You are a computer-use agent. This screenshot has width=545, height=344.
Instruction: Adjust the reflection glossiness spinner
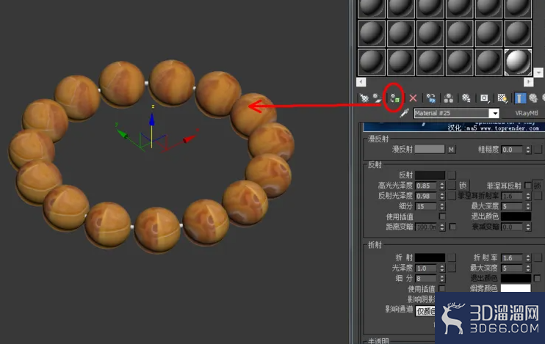point(441,196)
